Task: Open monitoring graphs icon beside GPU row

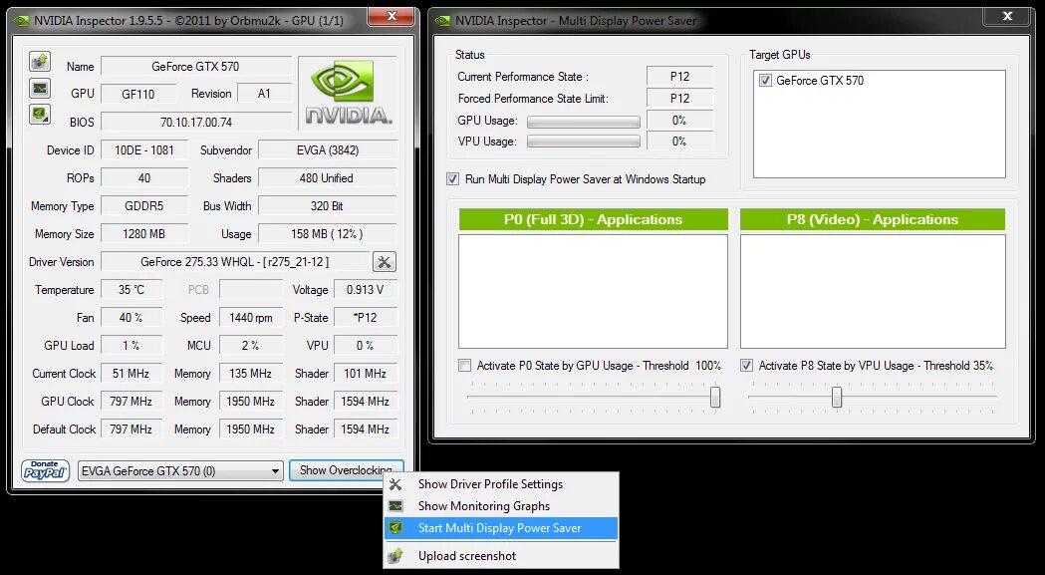Action: click(x=40, y=88)
